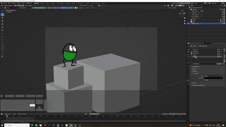Viewport: 226px width, 127px height.
Task: Select the Eyedropper tool
Action: click(x=2, y=30)
